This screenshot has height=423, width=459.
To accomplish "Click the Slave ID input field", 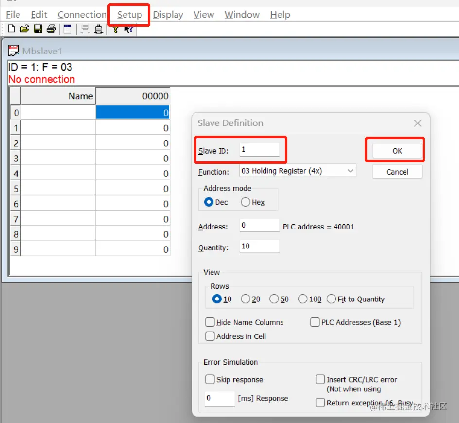I will (260, 149).
